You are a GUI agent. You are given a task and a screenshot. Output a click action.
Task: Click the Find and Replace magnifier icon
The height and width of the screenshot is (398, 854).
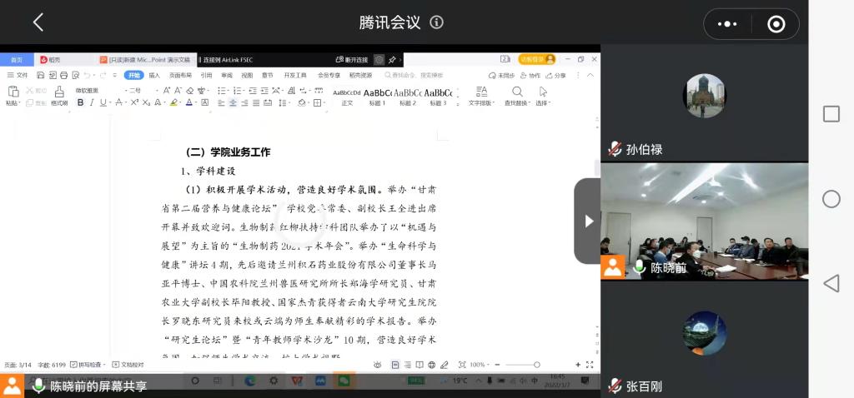[x=517, y=92]
